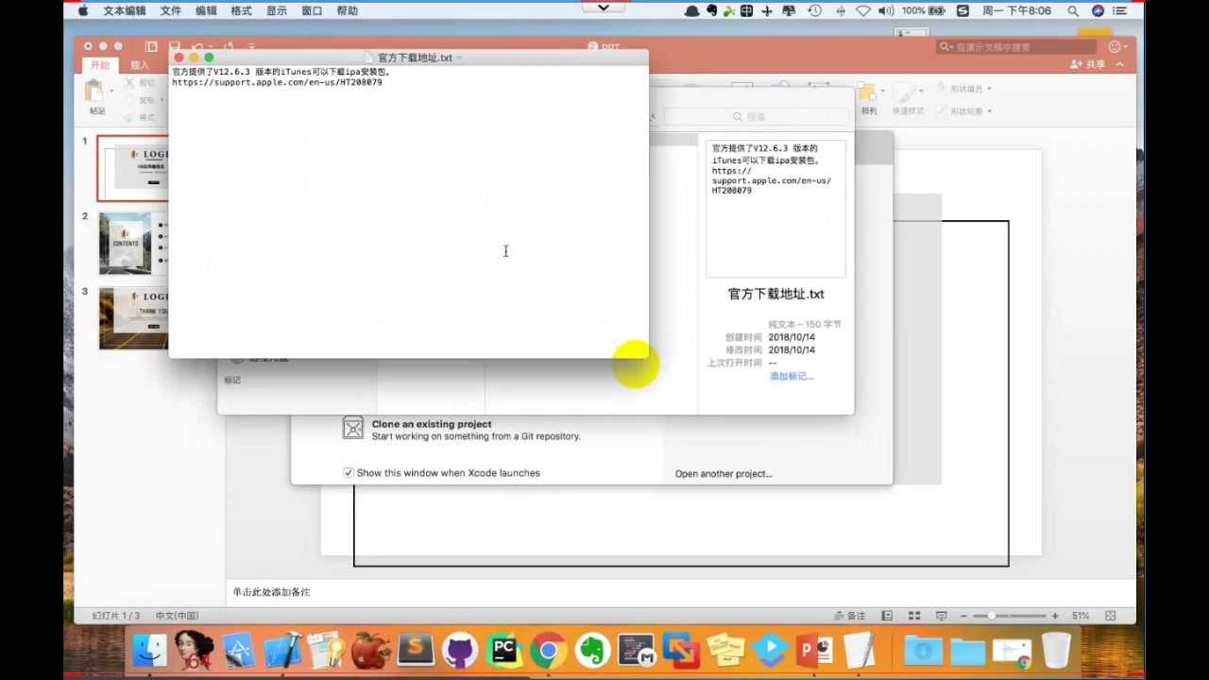The height and width of the screenshot is (680, 1209).
Task: Open the 格式 menu
Action: click(242, 10)
